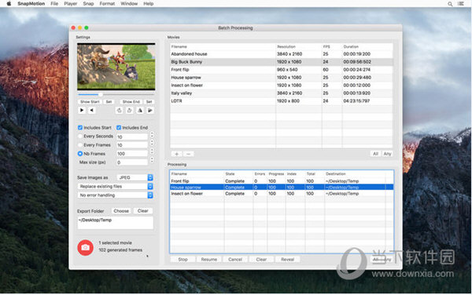Select Insect on flower in Processing list
Screen dimensions: 472x295
(282, 194)
